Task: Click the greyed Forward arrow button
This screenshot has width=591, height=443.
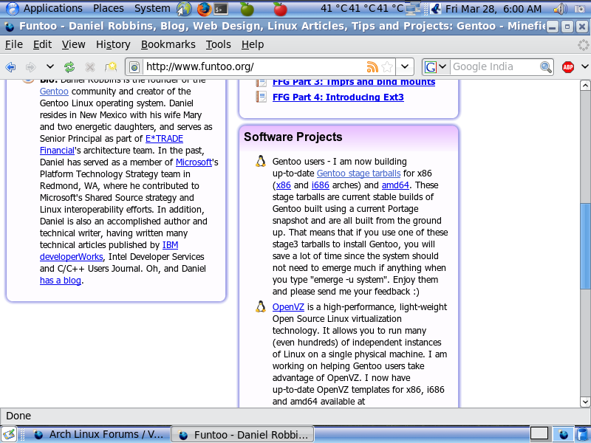Action: 30,67
